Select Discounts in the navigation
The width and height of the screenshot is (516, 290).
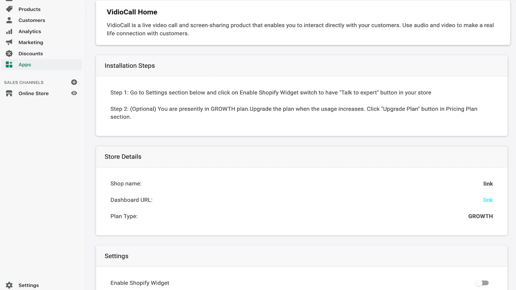click(31, 53)
